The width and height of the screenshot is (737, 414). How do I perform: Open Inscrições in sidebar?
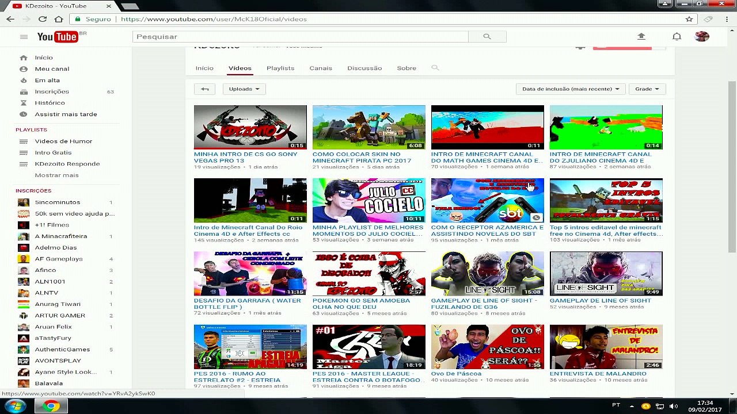52,91
